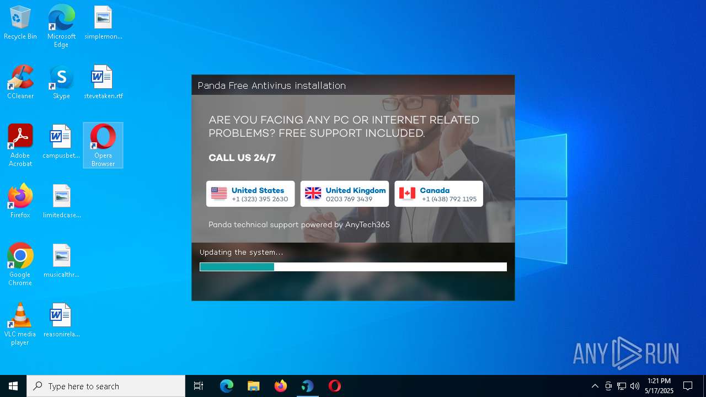Click the 'Updating the system...' status text
Viewport: 706px width, 397px height.
(242, 253)
